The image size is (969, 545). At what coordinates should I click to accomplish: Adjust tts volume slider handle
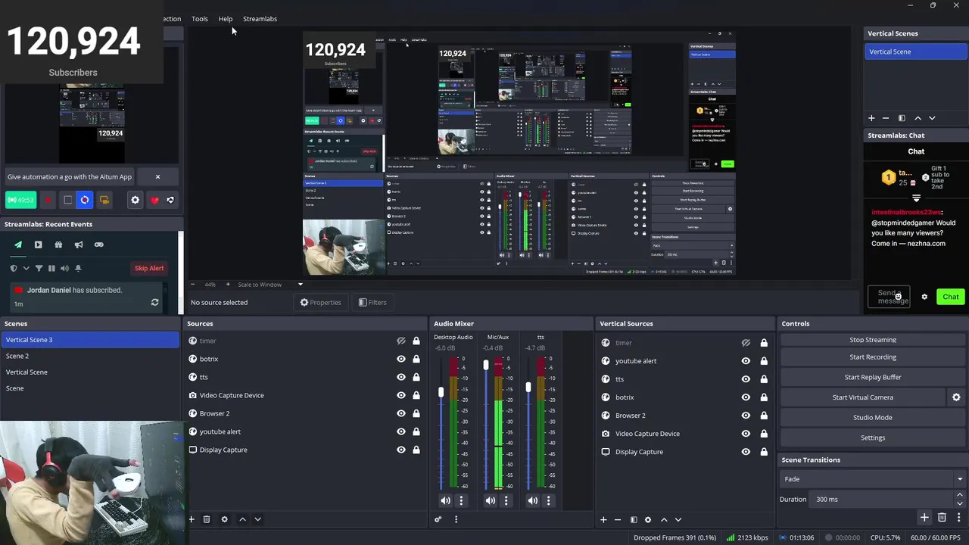pos(528,387)
